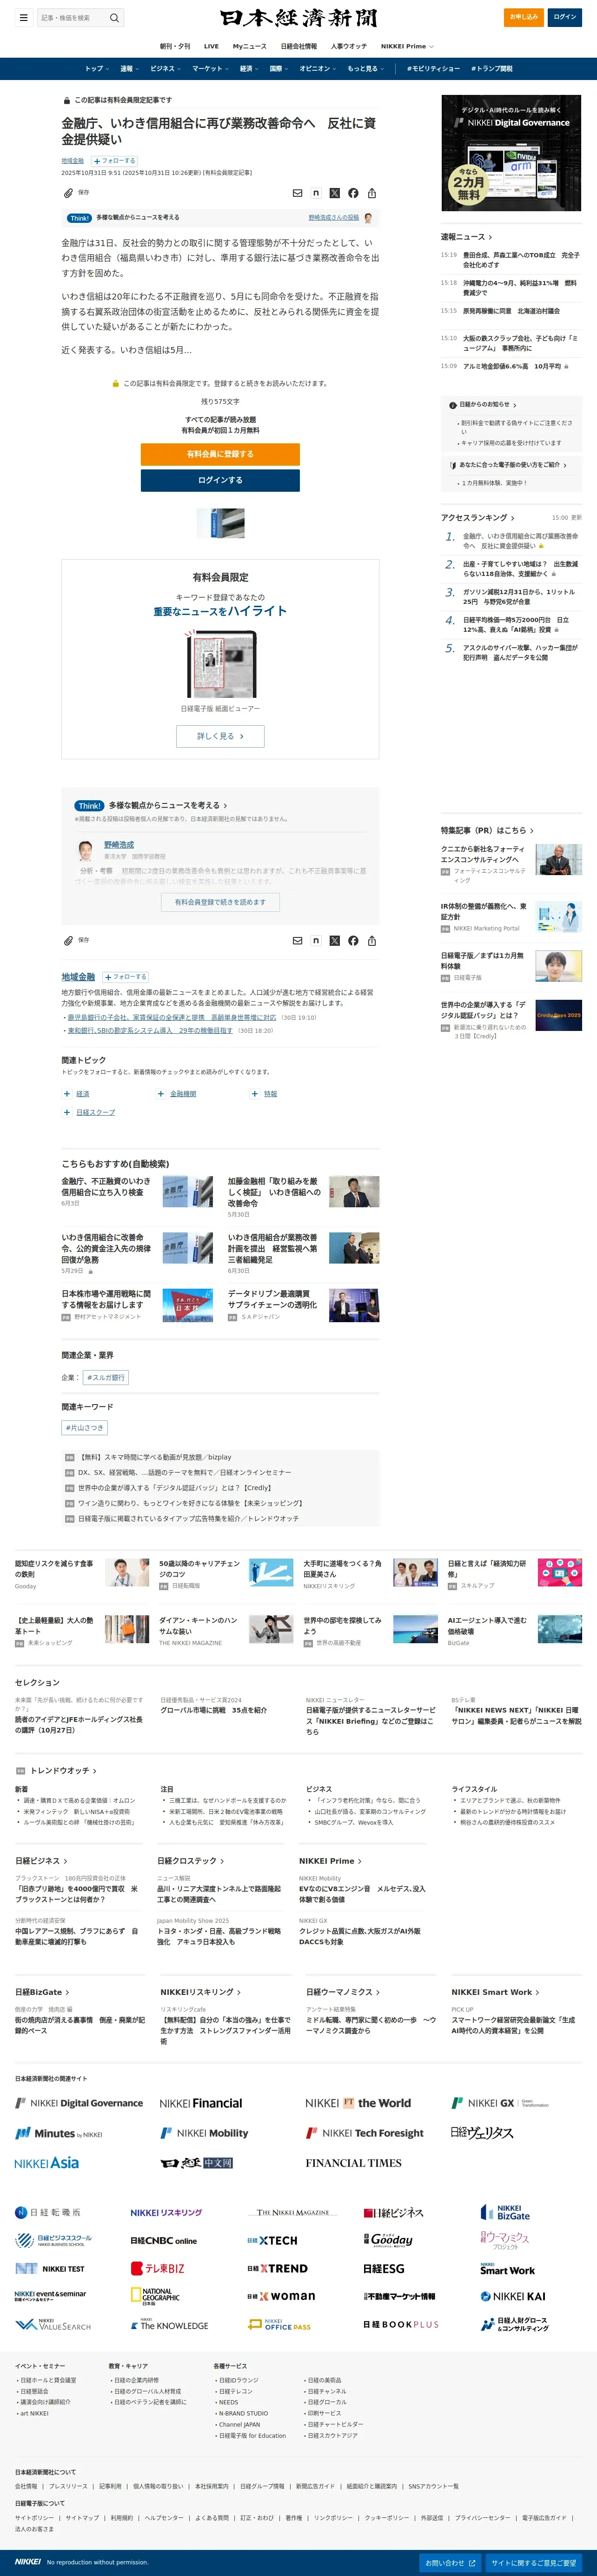Click 有料会員登録で続きを読めます button
The image size is (597, 2576).
pyautogui.click(x=220, y=902)
